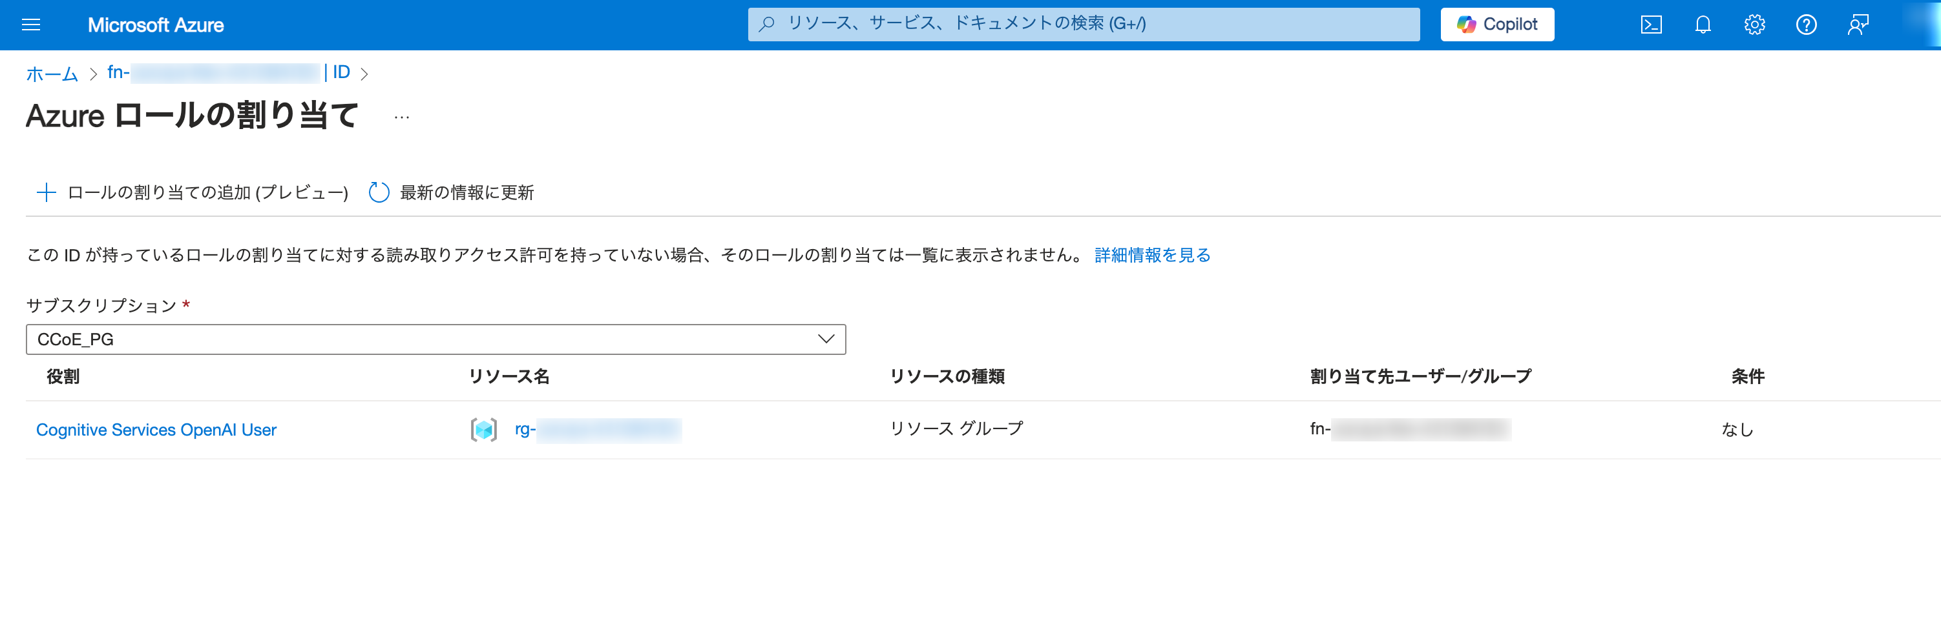
Task: Open the fn- ID breadcrumb link
Action: [x=228, y=72]
